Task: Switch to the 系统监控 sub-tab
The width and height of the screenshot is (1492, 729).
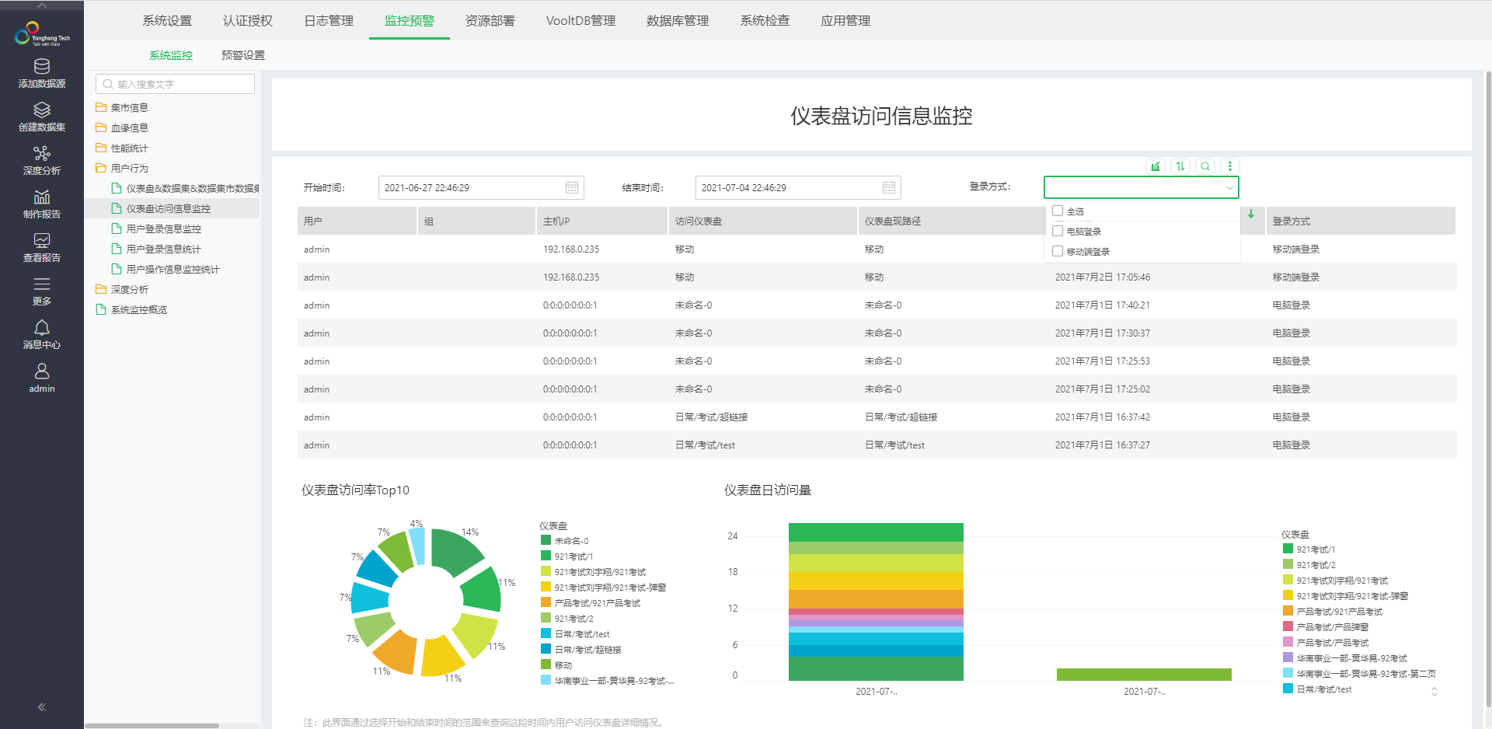Action: [x=171, y=55]
